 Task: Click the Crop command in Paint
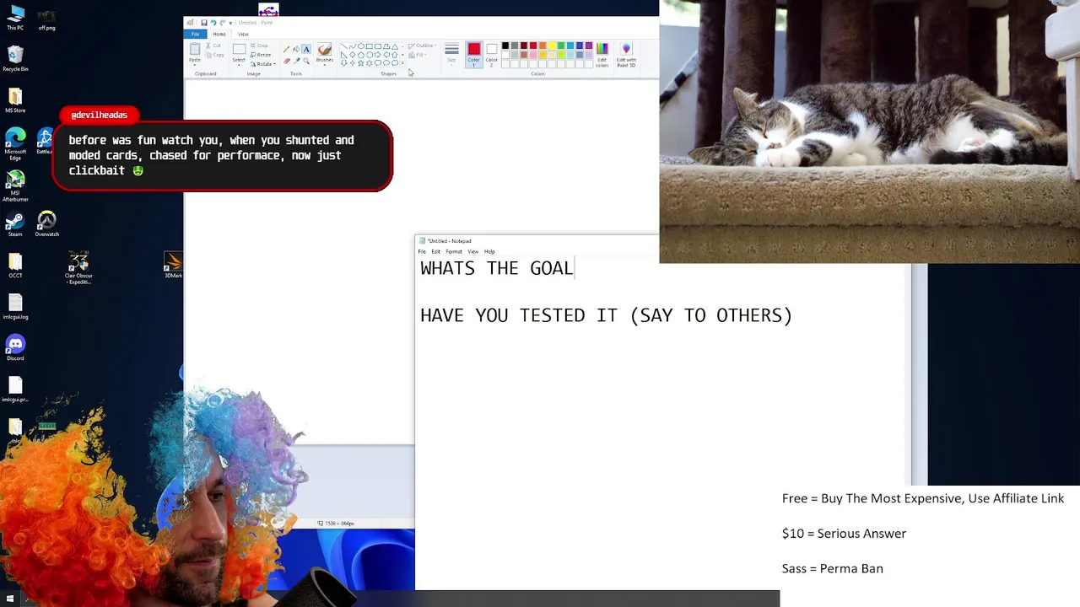[x=259, y=46]
